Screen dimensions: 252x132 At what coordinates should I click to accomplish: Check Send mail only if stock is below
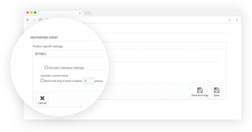(x=42, y=80)
